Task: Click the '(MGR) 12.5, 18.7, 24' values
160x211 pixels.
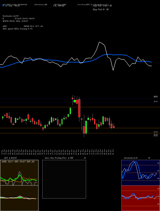Action: coord(33,26)
